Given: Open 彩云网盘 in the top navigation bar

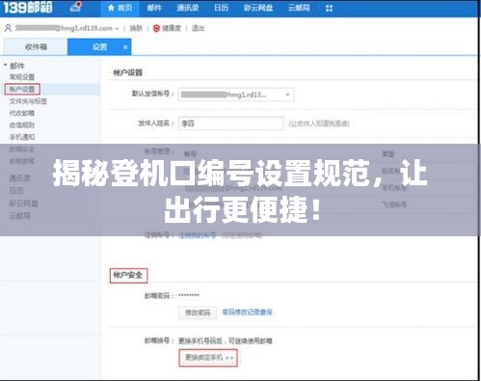Looking at the screenshot, I should point(258,8).
